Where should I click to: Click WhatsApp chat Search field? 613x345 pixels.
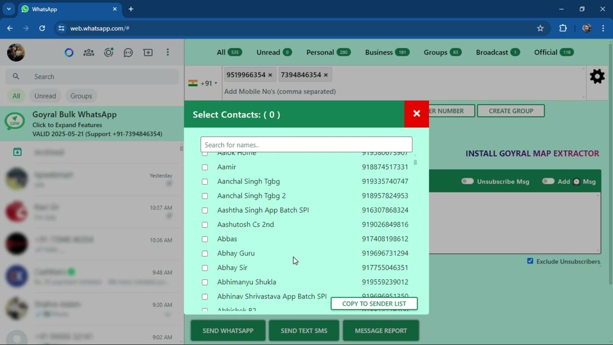(x=92, y=77)
